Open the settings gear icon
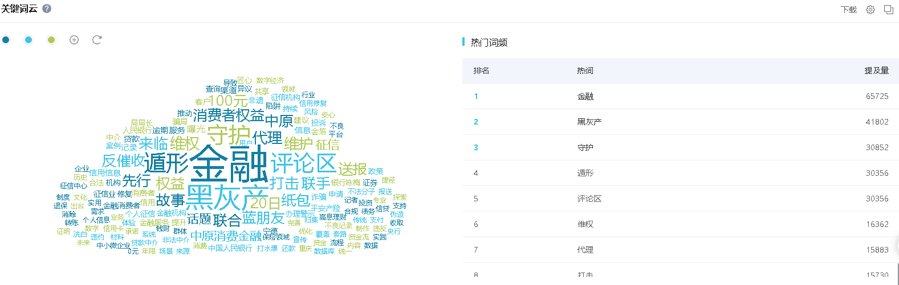This screenshot has width=899, height=285. pos(870,10)
